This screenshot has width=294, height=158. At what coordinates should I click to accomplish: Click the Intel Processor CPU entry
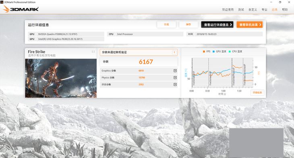coord(145,34)
